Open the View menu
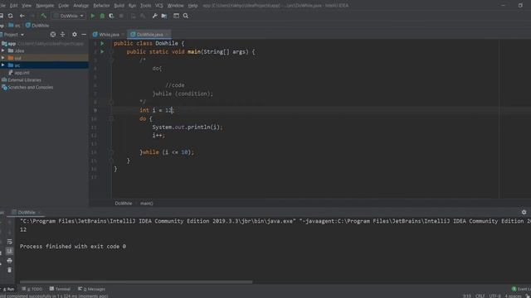 click(x=27, y=6)
